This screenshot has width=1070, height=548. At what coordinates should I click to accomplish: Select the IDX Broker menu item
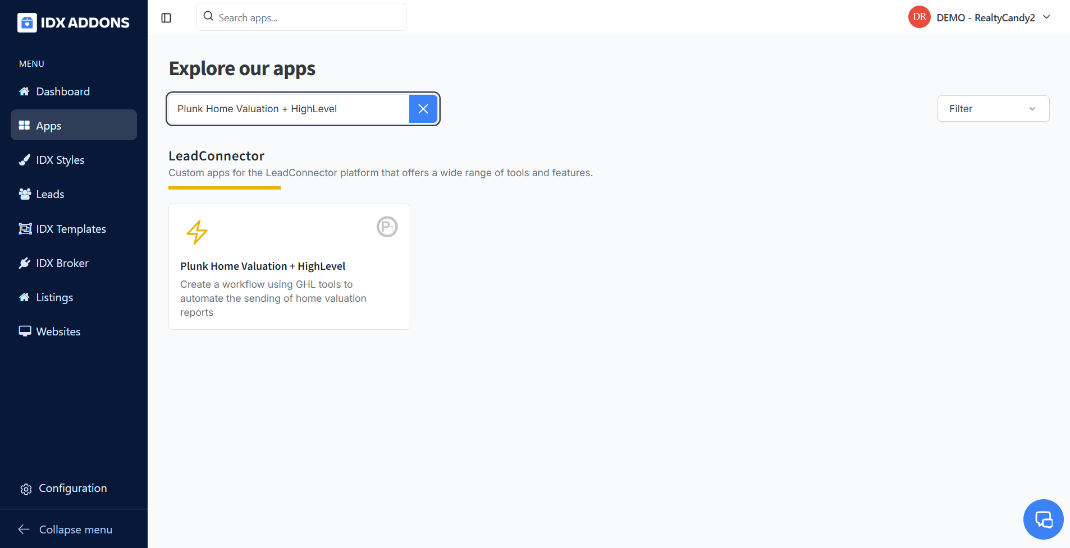pyautogui.click(x=62, y=263)
